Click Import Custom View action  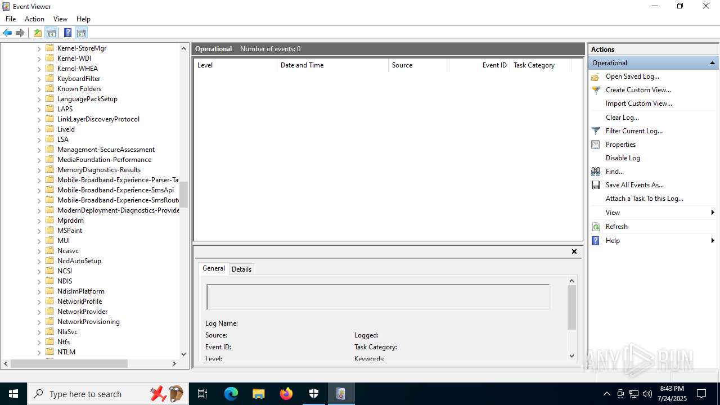[638, 103]
